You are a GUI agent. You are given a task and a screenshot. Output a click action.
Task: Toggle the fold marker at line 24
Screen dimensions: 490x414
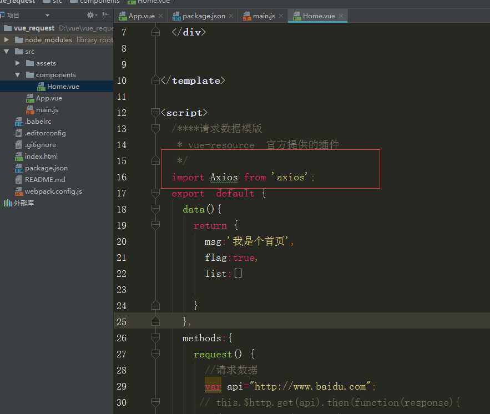coord(155,305)
